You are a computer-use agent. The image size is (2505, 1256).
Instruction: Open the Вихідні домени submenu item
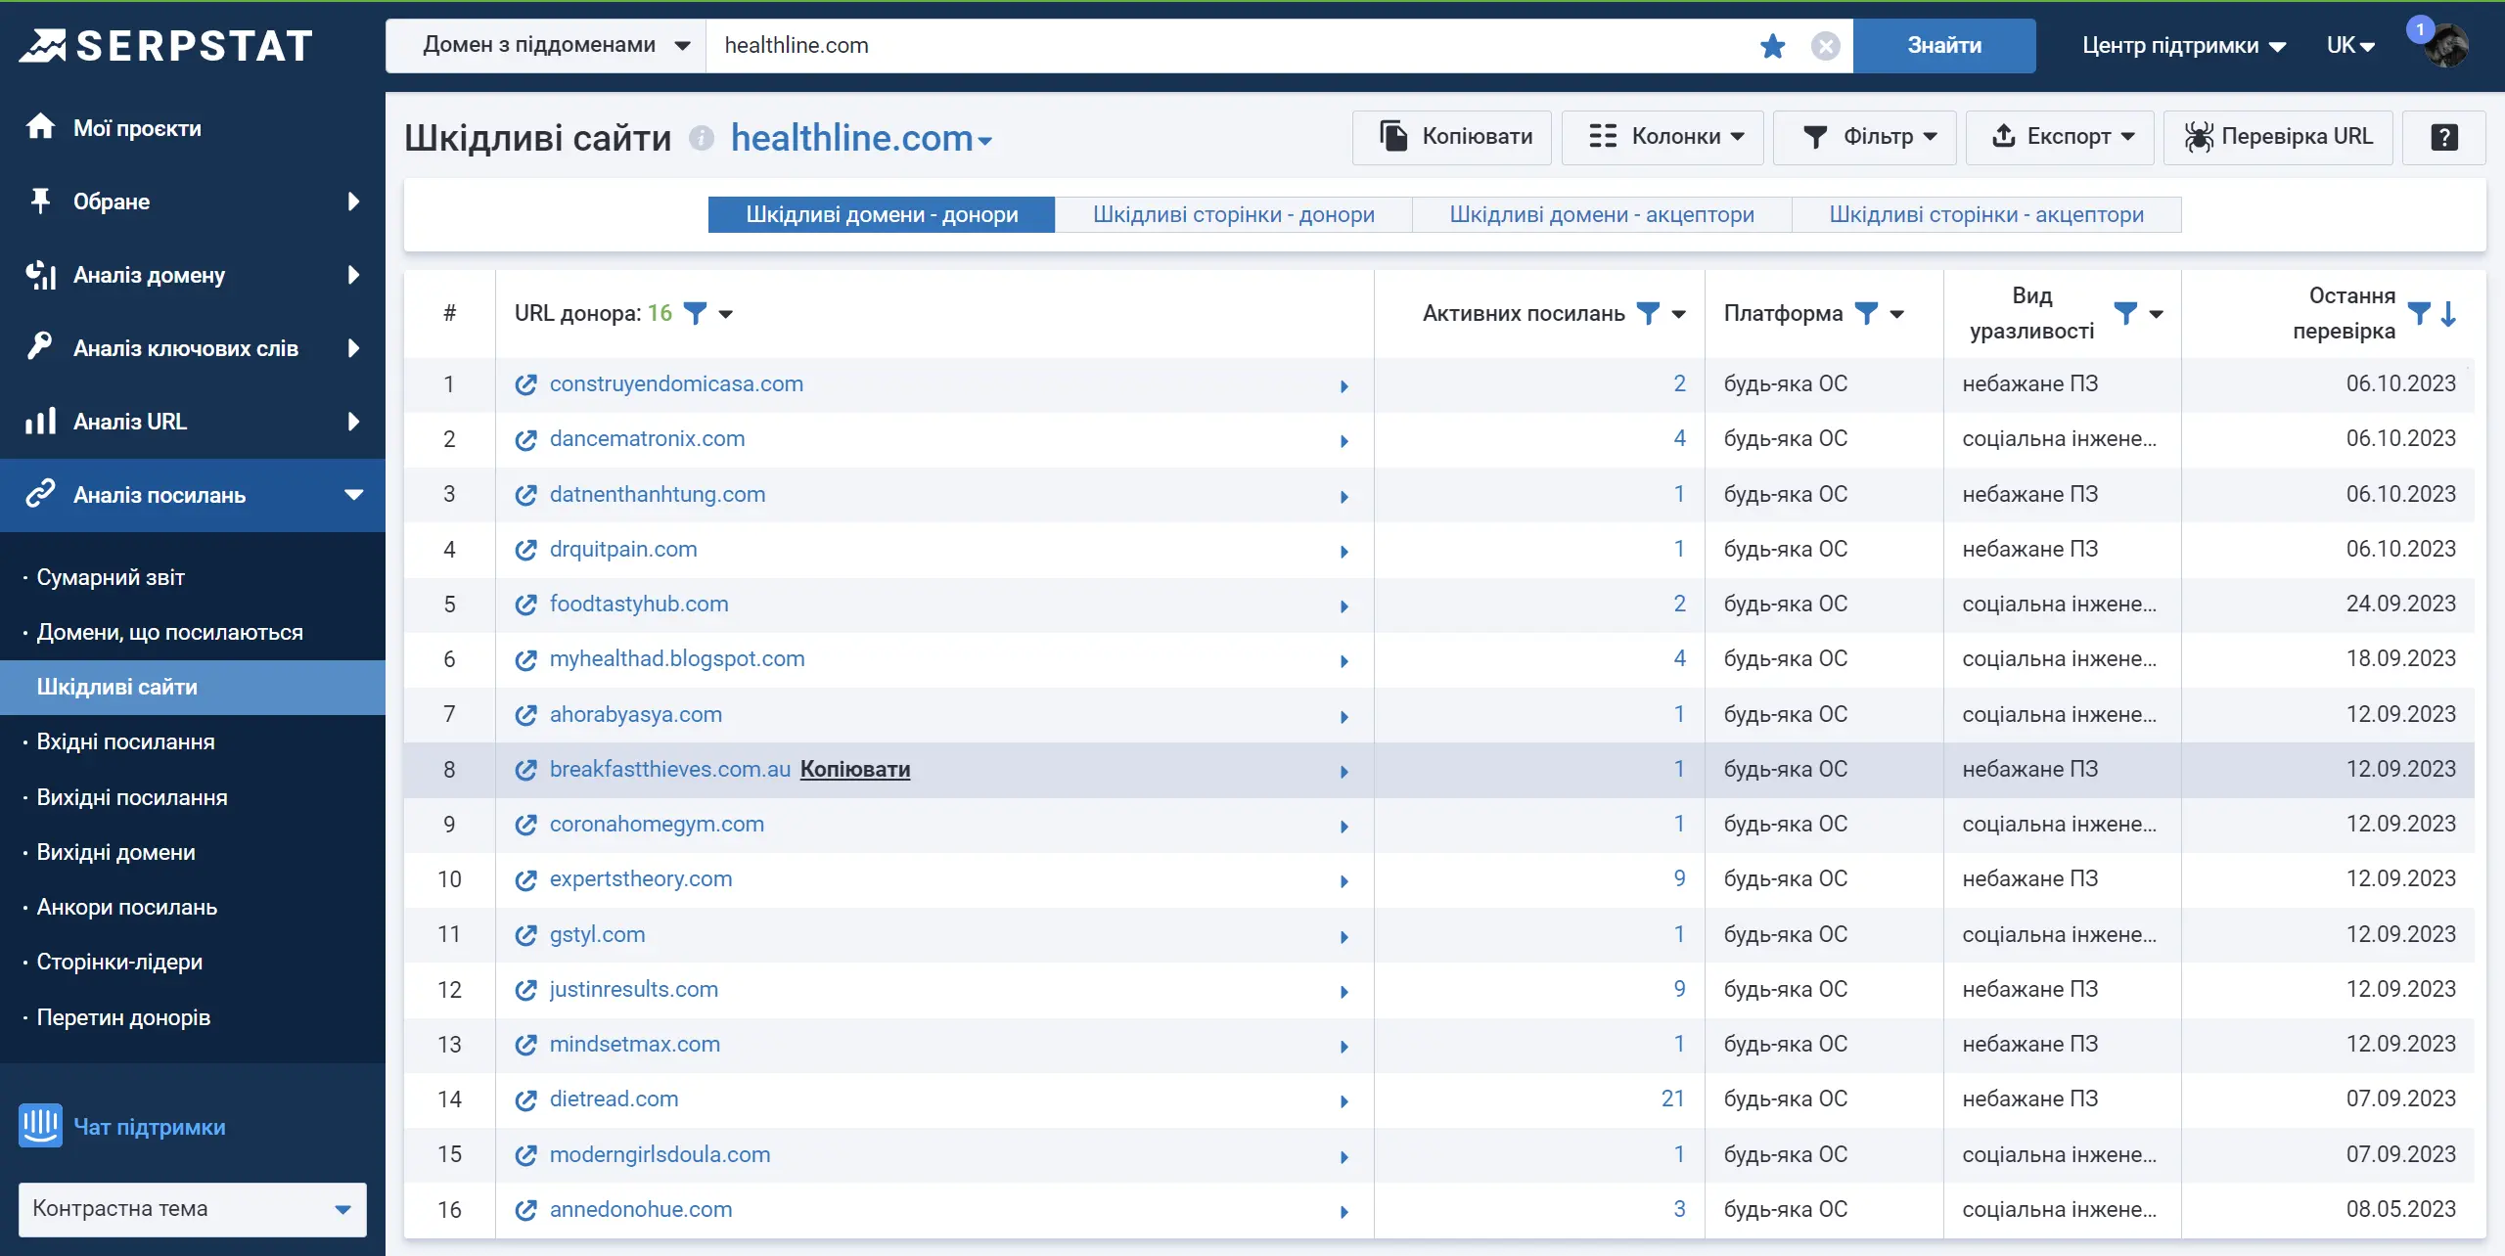pos(115,852)
